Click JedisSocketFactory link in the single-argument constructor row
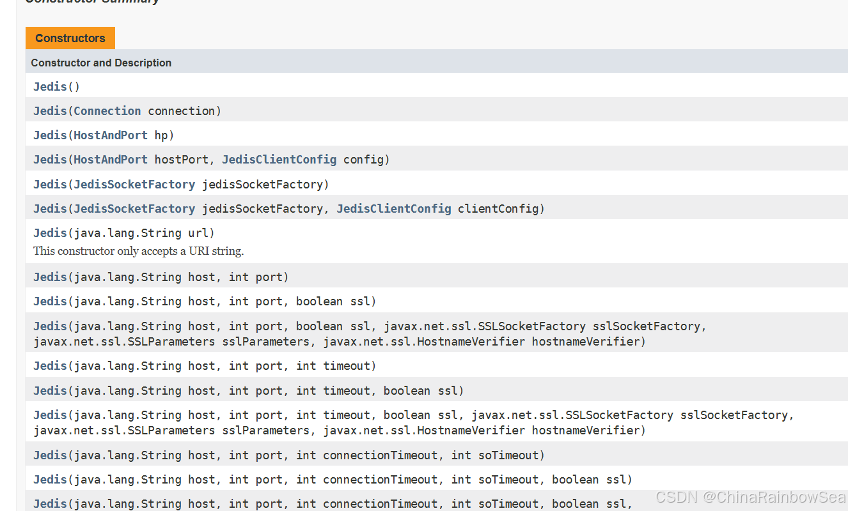Image resolution: width=848 pixels, height=511 pixels. (x=134, y=185)
